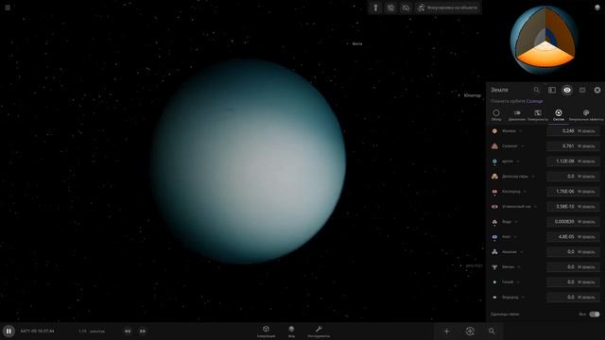Expand the Water row dropdown arrow
605x340 pixels.
pos(516,222)
